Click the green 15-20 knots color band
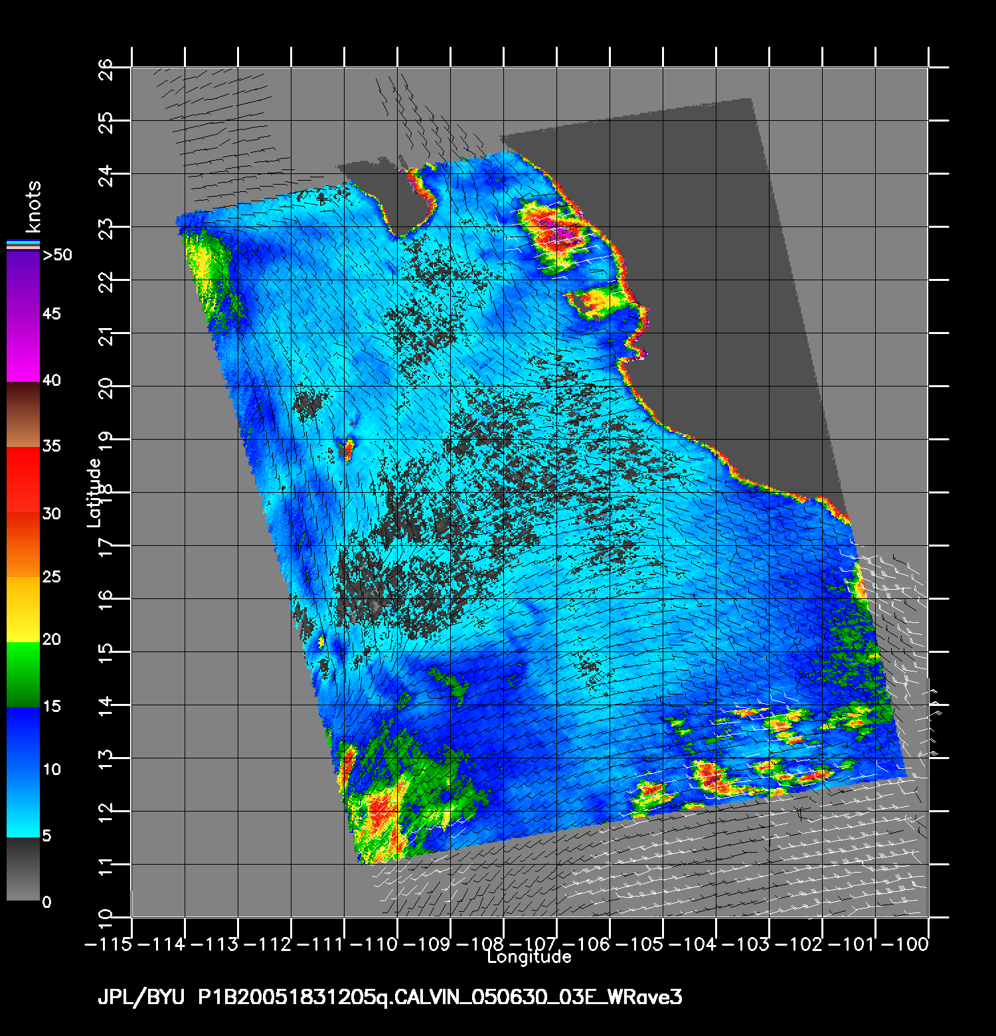996x1036 pixels. [x=23, y=675]
